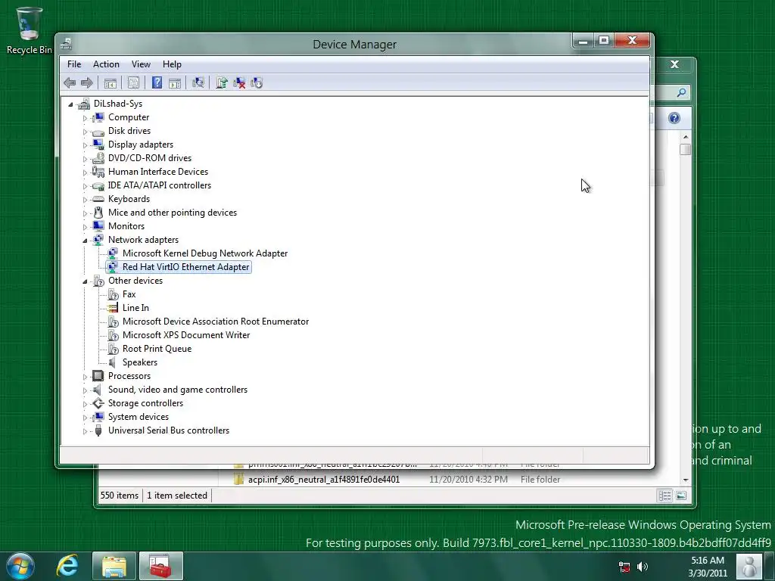This screenshot has height=581, width=775.
Task: Select the Monitors category label
Action: pos(126,226)
